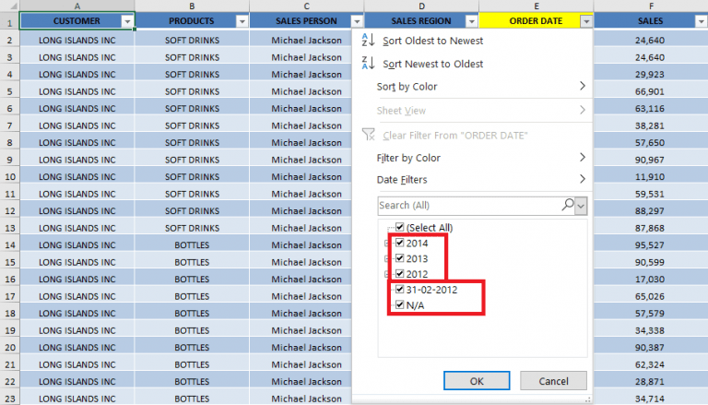
Task: Click the Sort Newest to Oldest icon
Action: pyautogui.click(x=368, y=64)
